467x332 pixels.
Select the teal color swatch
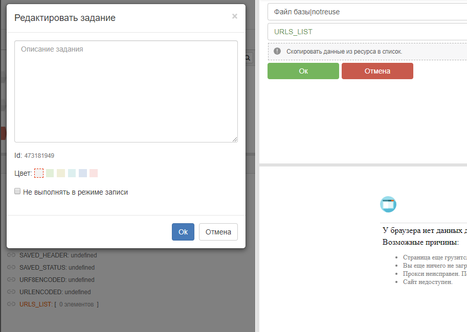tap(72, 173)
